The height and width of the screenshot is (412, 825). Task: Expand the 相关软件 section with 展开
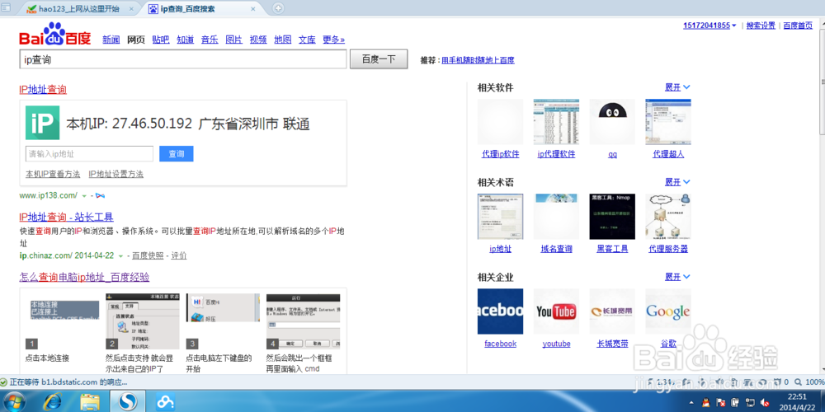click(x=677, y=87)
